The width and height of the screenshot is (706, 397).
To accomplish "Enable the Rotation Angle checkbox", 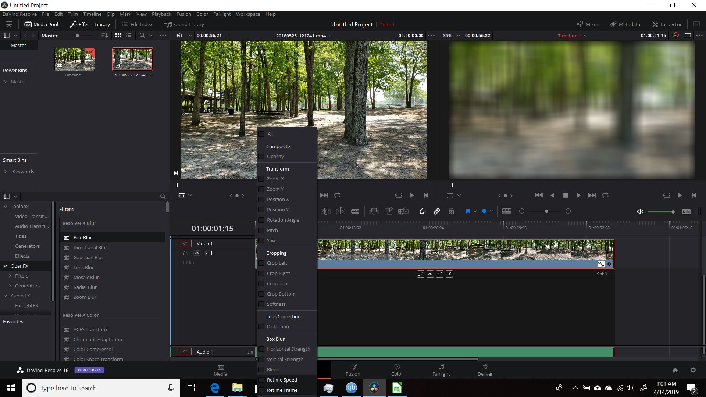I will [x=261, y=220].
